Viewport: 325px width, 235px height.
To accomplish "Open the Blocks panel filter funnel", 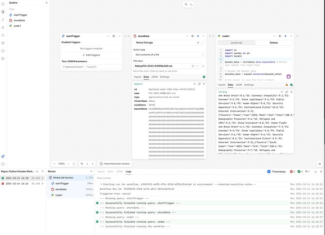I will point(91,171).
